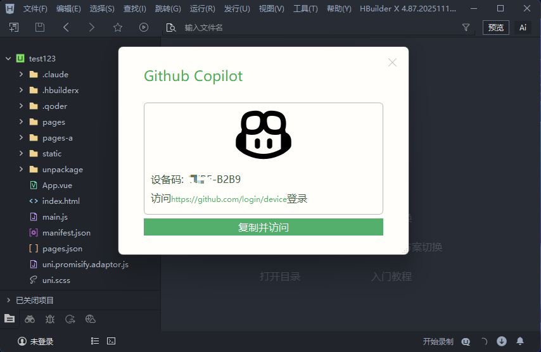
Task: Click the new file toolbar icon
Action: pyautogui.click(x=14, y=27)
